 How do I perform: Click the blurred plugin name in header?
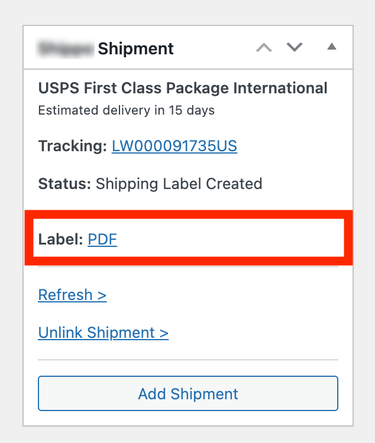pos(66,48)
